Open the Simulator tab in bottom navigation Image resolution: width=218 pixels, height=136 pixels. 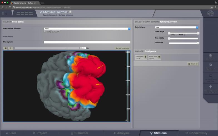[79, 133]
